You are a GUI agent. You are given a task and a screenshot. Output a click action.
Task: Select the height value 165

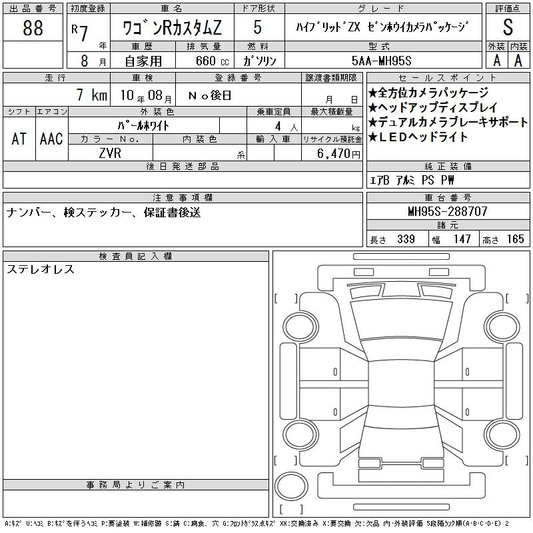click(515, 239)
